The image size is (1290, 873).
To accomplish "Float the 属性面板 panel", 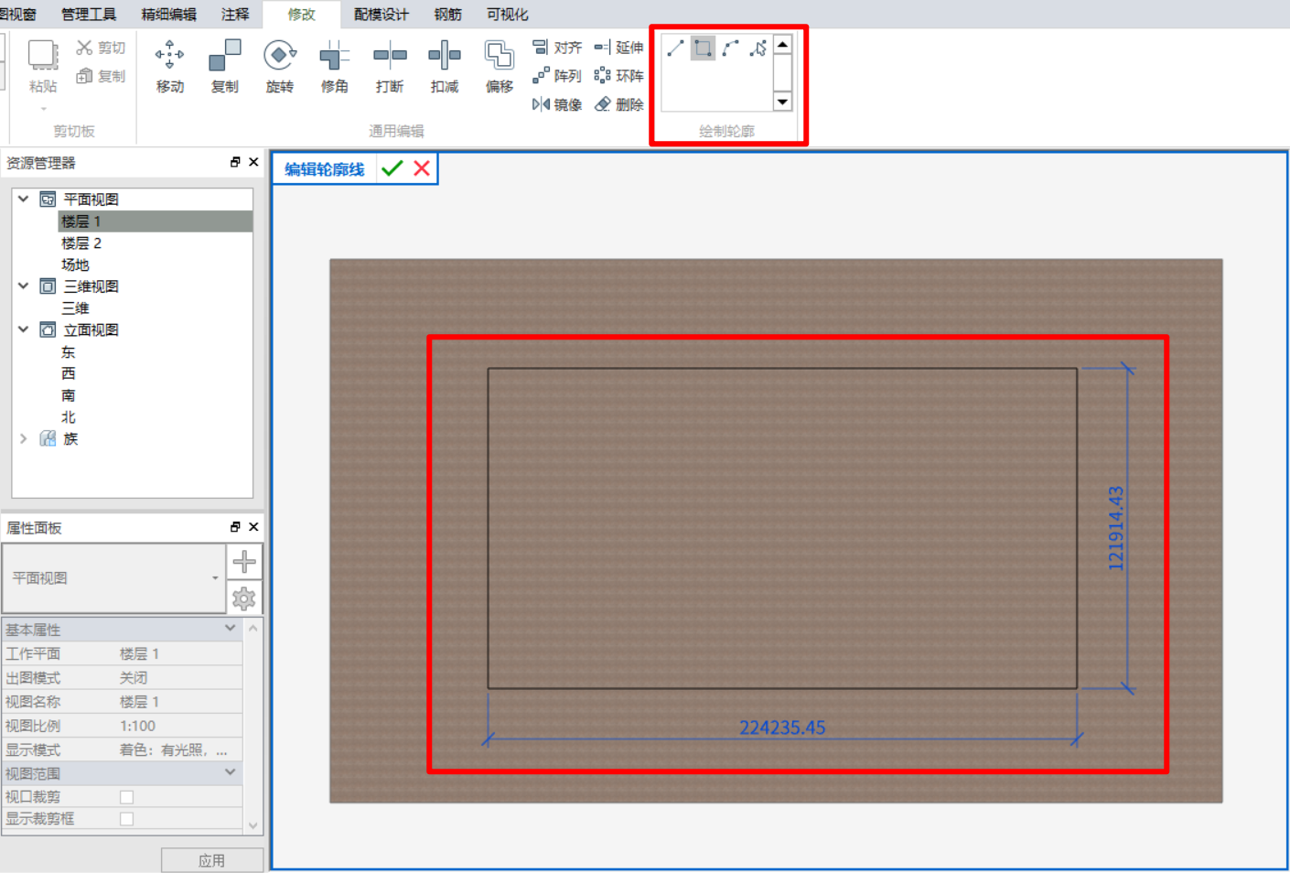I will pos(235,527).
